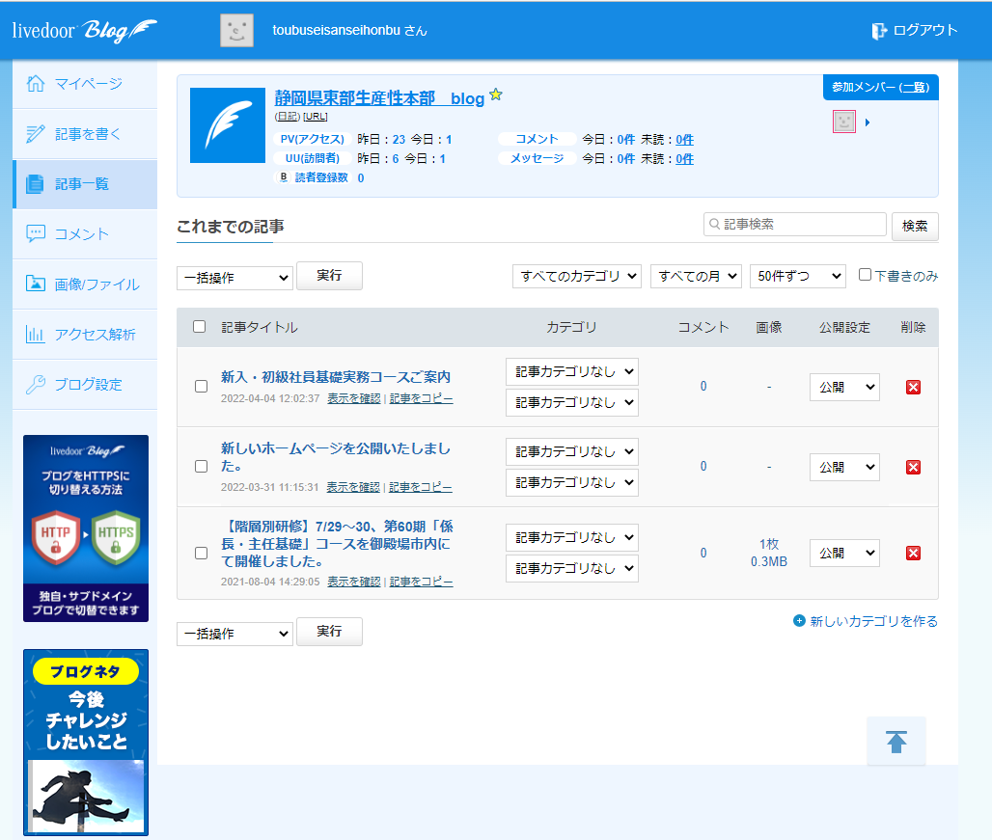Open 記事を書く in the sidebar
992x840 pixels.
(85, 134)
